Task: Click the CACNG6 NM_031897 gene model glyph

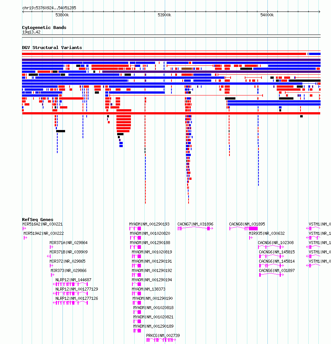Action: point(271,275)
